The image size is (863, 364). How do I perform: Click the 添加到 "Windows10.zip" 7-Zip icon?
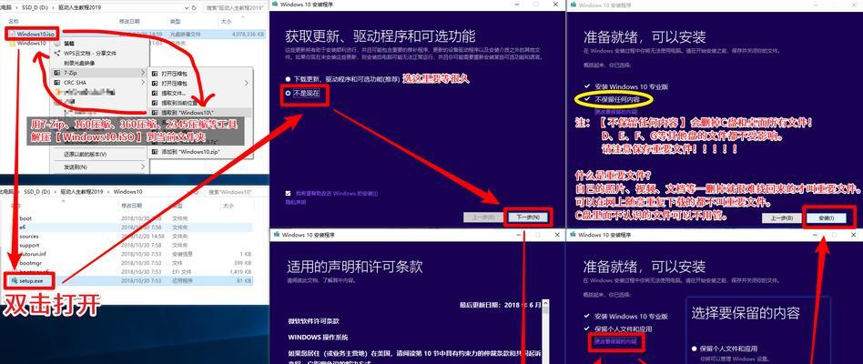(155, 151)
